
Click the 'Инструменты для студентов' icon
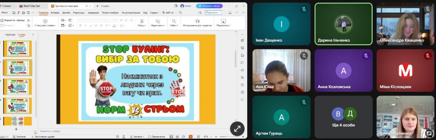[198, 21]
